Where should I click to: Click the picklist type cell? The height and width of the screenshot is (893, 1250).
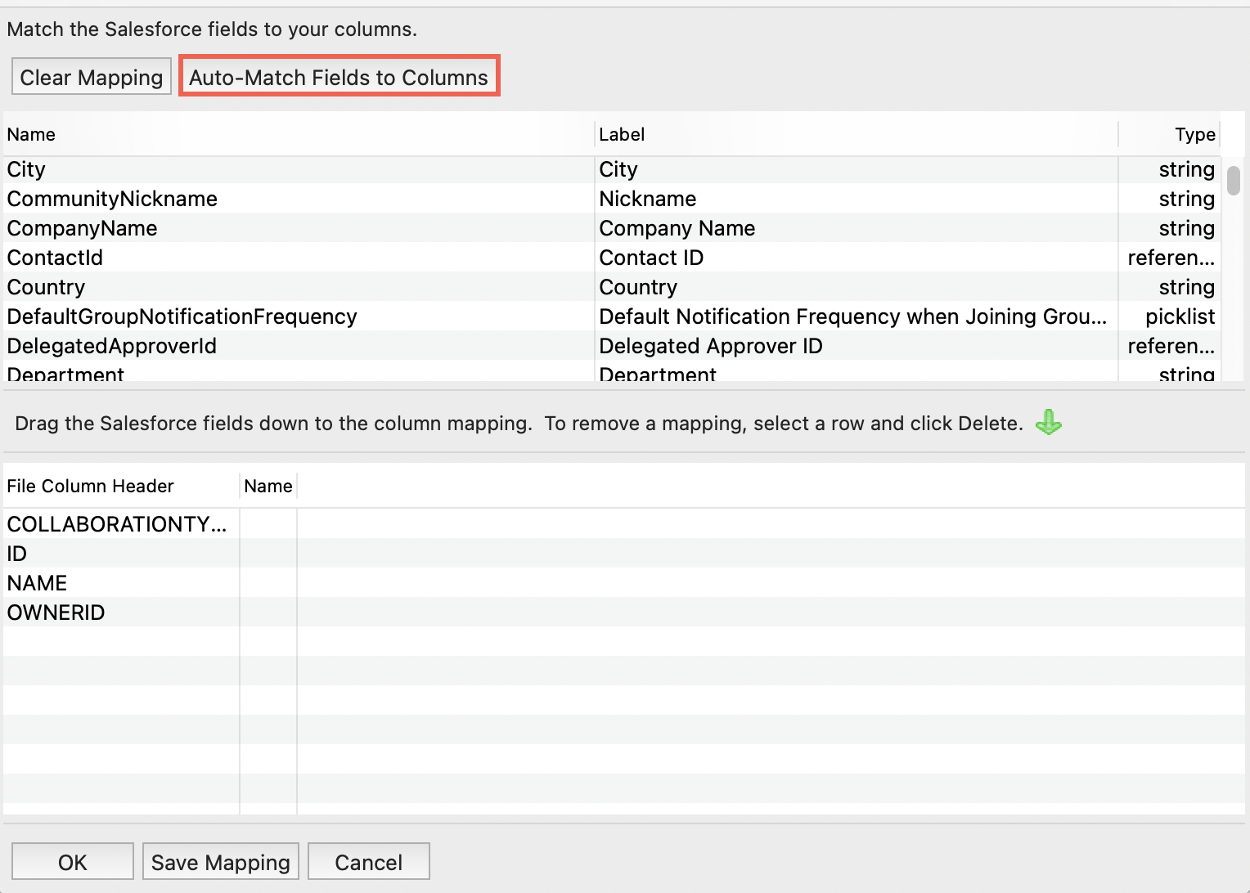click(1169, 316)
